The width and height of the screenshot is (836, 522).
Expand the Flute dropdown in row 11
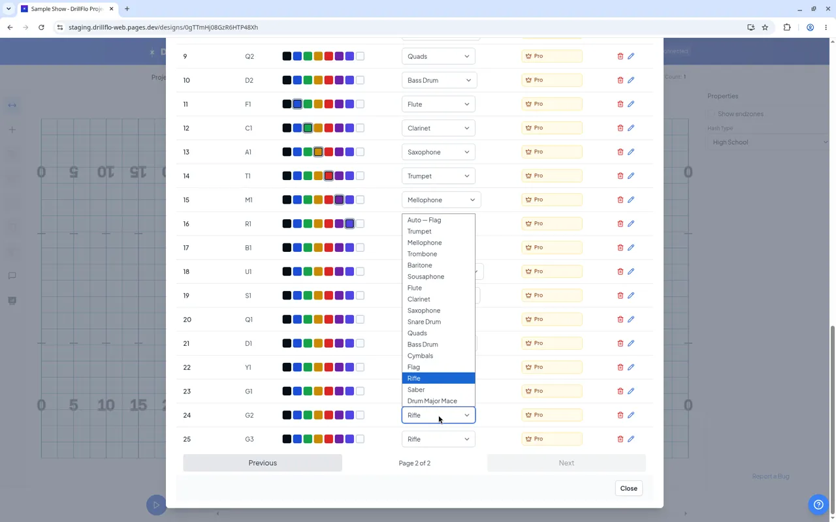(438, 104)
